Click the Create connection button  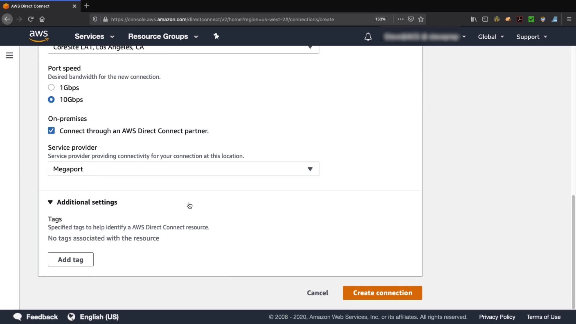(382, 293)
